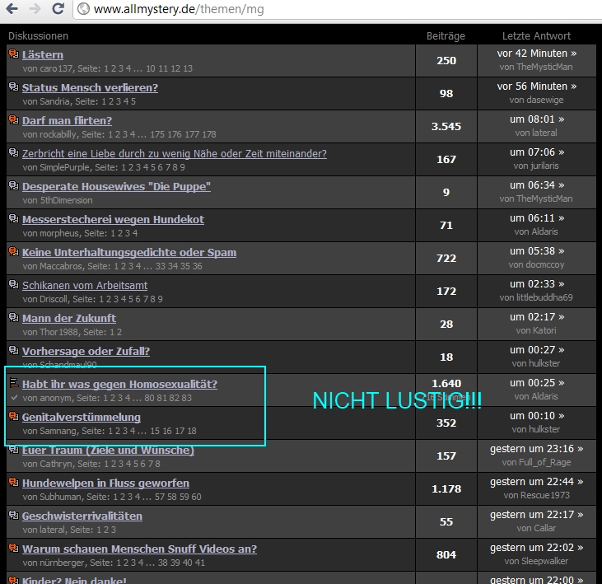Click the globe icon in address bar

[83, 9]
